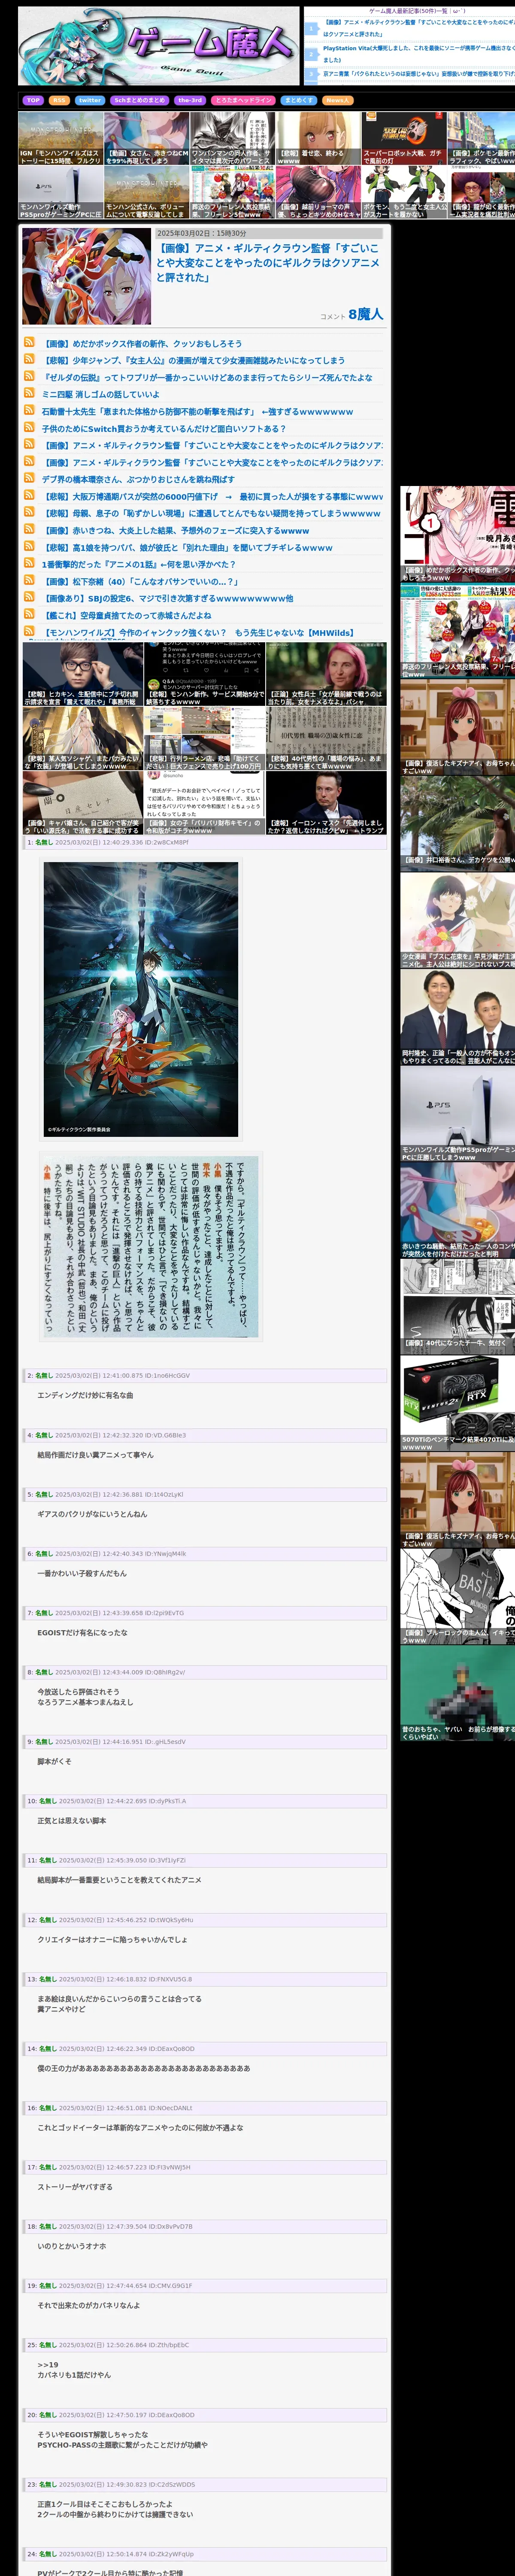Open ヒカキン、生配信中にブチ切れ thumbnail
The width and height of the screenshot is (515, 2576).
82,674
